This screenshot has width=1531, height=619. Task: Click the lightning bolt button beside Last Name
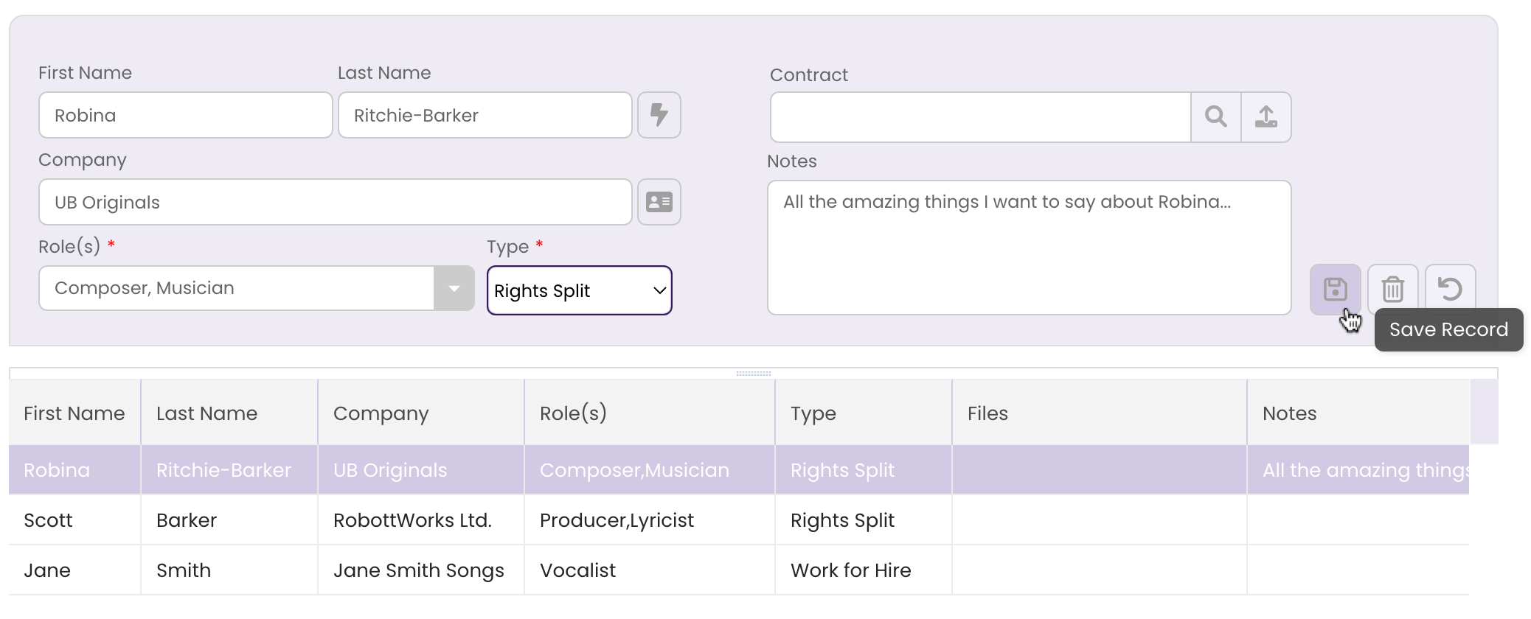(659, 115)
